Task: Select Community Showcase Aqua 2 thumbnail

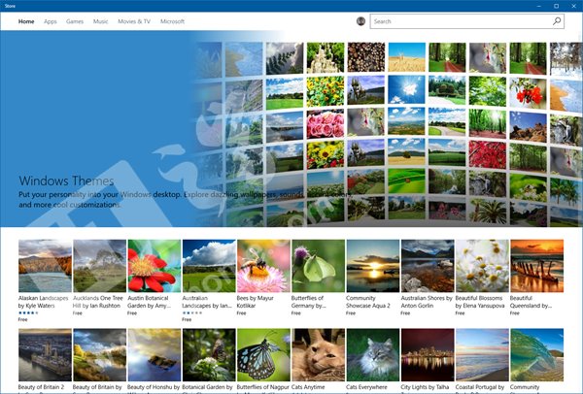Action: click(372, 266)
